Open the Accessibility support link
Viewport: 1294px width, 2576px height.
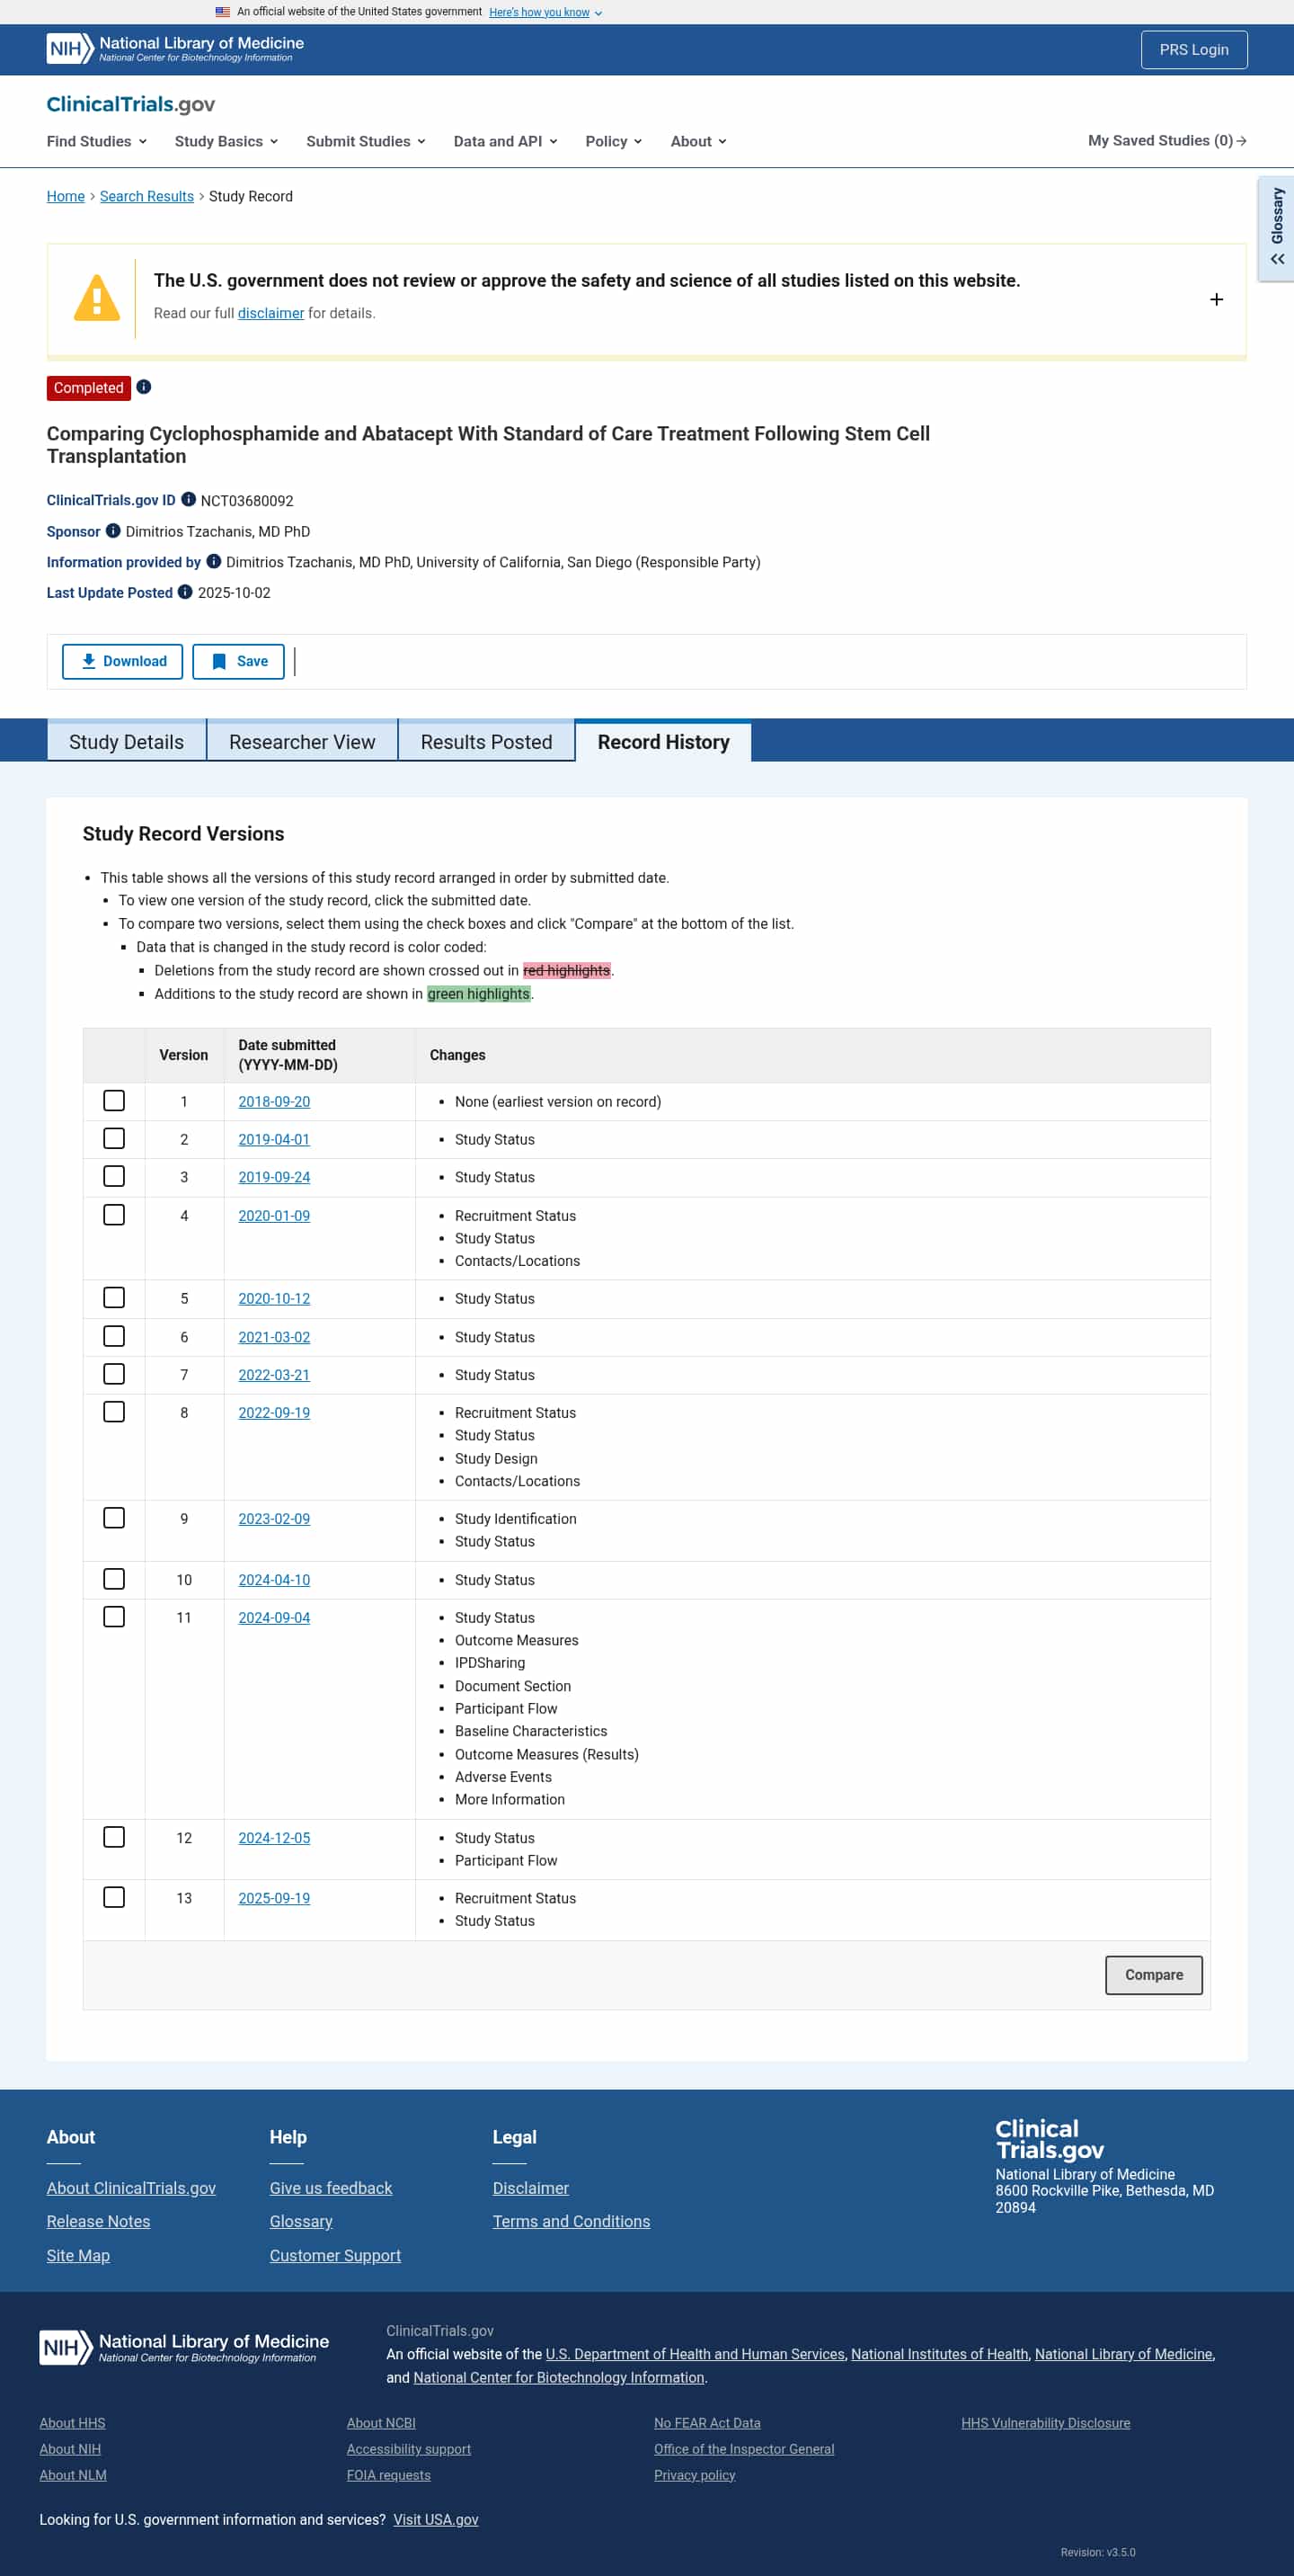click(x=409, y=2448)
